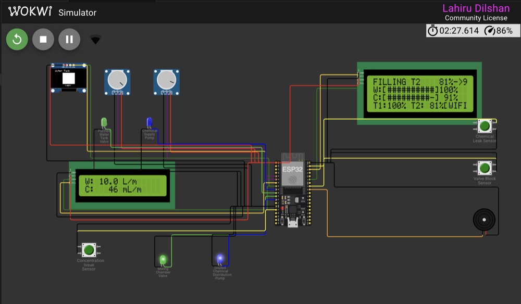Select the large LCD showing FILLING T2
Viewport: 521px width, 304px height.
coord(419,93)
